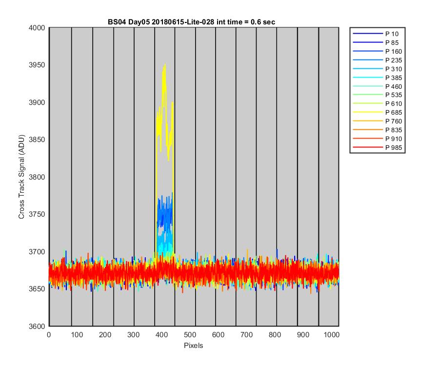Click the x-axis tick 800
The width and height of the screenshot is (439, 366).
(275, 335)
